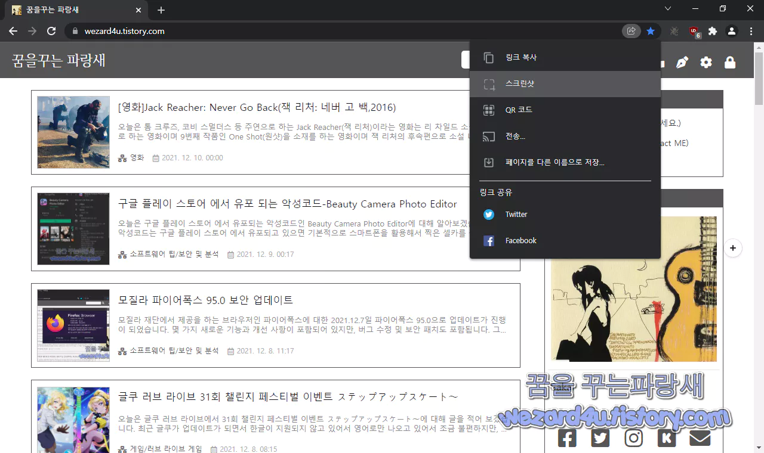Click the 링크 공유 section heading
764x453 pixels.
(496, 193)
